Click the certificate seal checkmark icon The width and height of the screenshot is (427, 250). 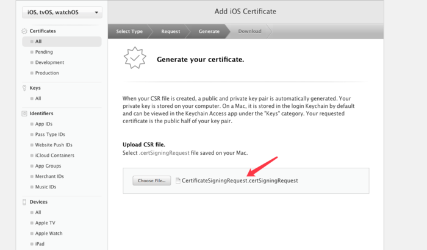tap(135, 58)
